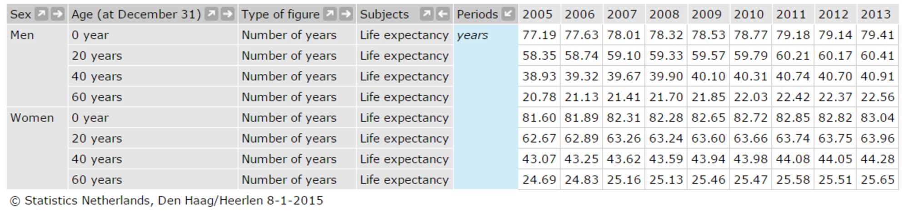This screenshot has height=216, width=909.
Task: Select the 2009 column header
Action: [x=706, y=14]
